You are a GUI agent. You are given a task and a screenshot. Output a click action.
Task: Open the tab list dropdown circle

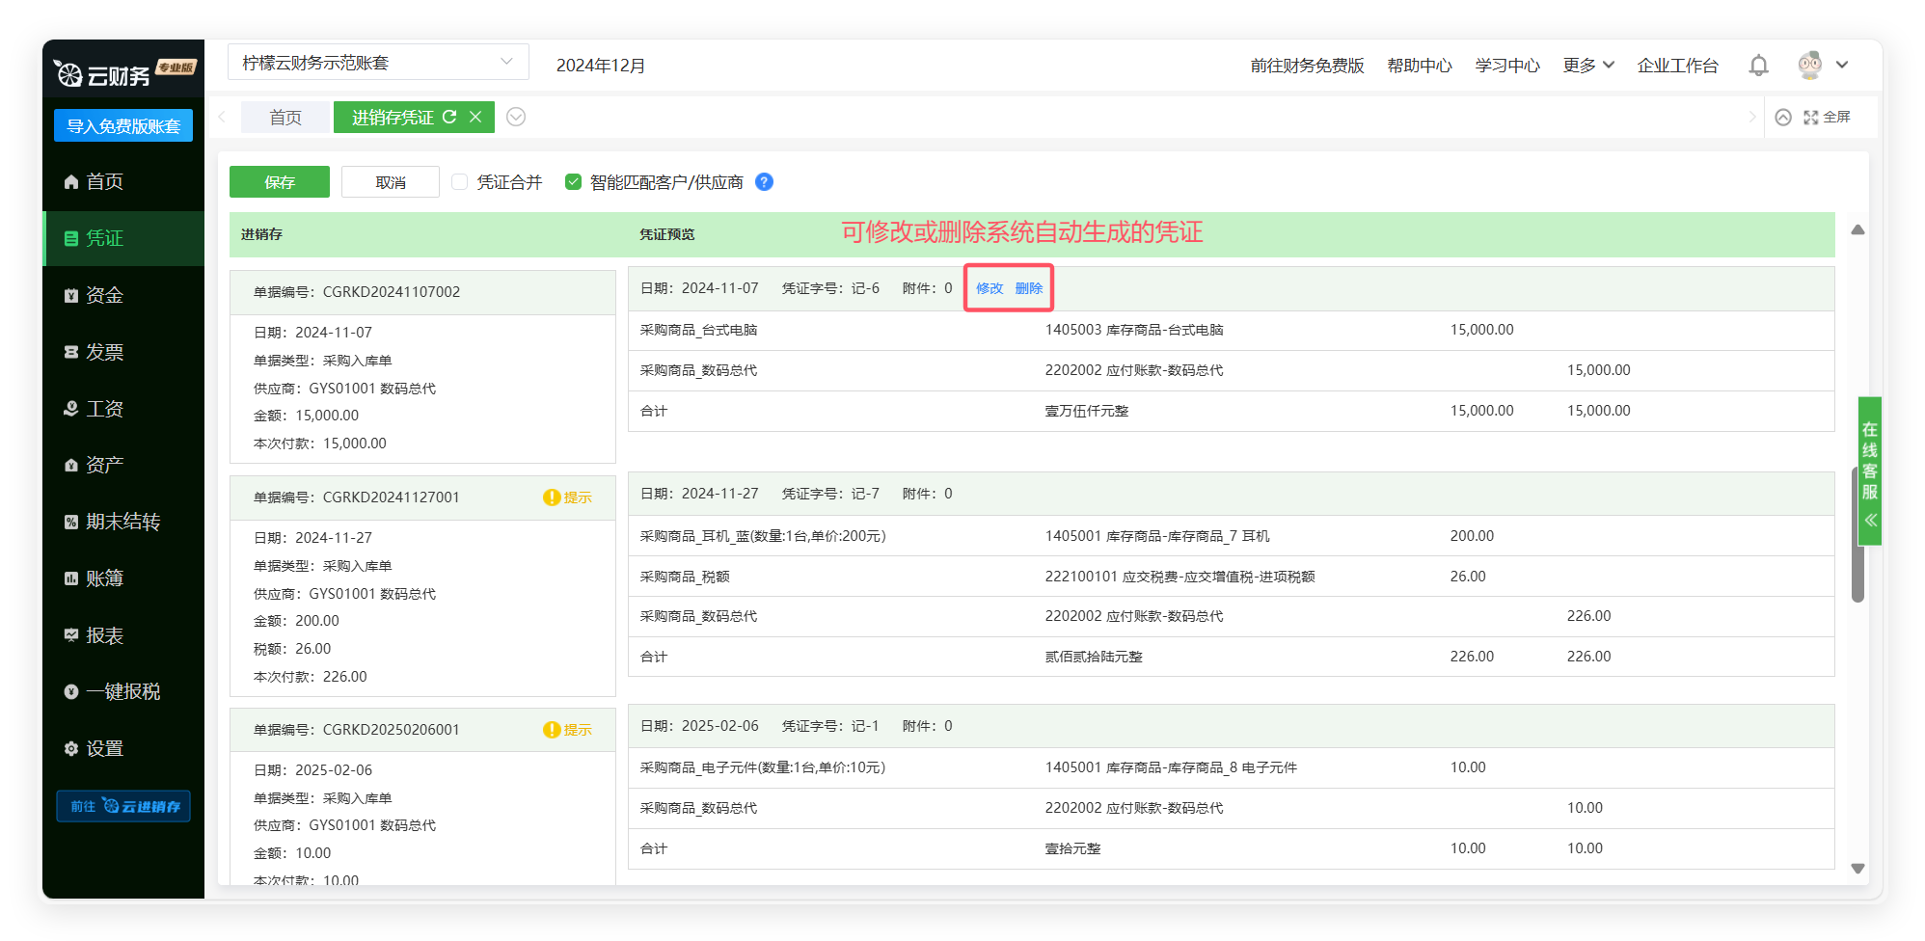pos(516,117)
